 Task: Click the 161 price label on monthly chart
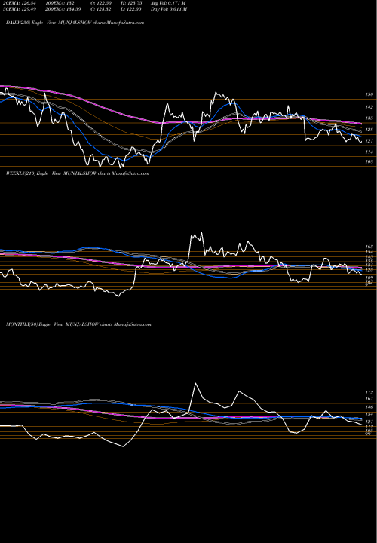click(369, 399)
